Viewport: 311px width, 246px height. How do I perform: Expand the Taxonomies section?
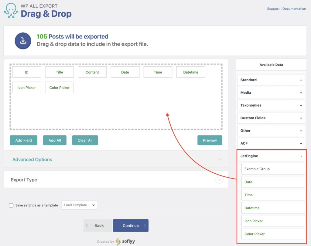301,105
